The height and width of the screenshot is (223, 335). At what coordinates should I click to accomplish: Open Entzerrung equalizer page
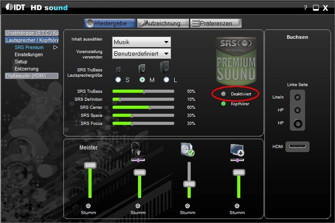tap(26, 69)
